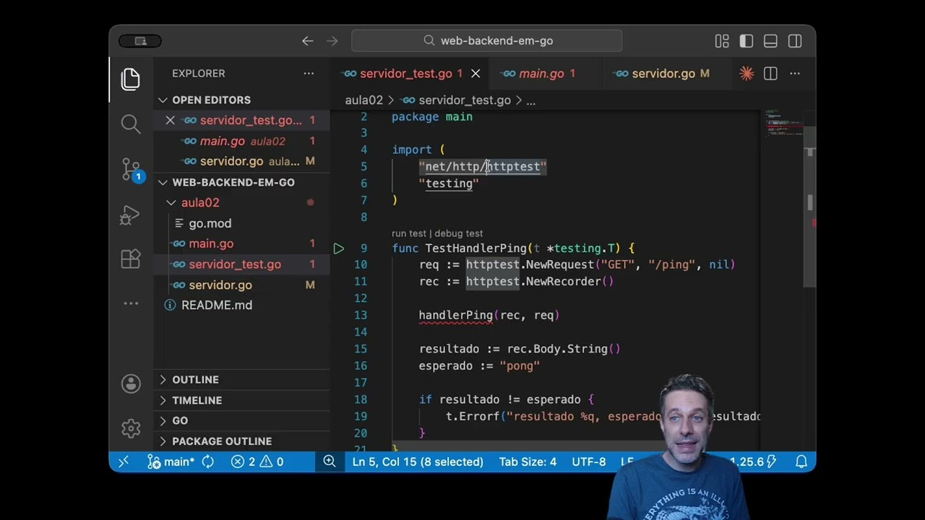Open Source Control view with 1 change
Screen dimensions: 925x520
131,170
